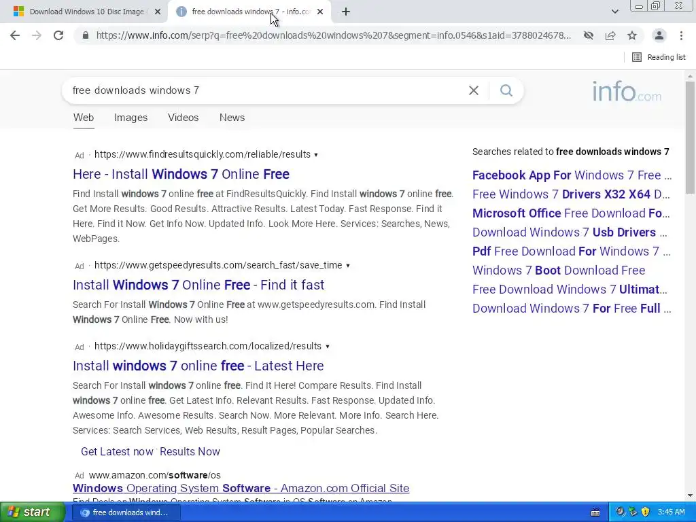
Task: Click the scrollbar up arrow
Action: coord(690,76)
